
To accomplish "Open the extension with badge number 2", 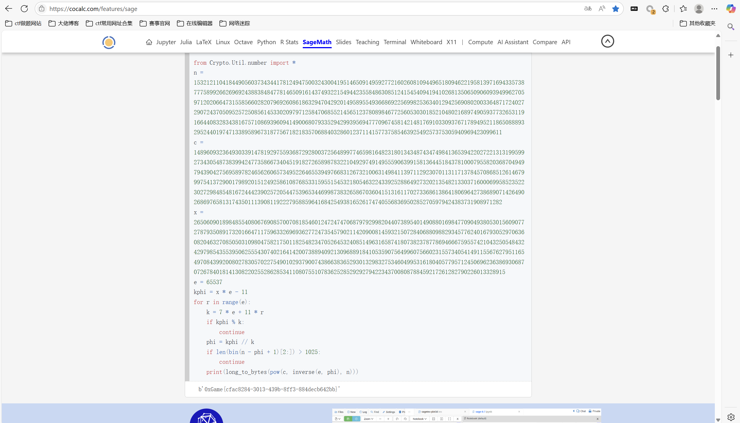I will tap(650, 9).
